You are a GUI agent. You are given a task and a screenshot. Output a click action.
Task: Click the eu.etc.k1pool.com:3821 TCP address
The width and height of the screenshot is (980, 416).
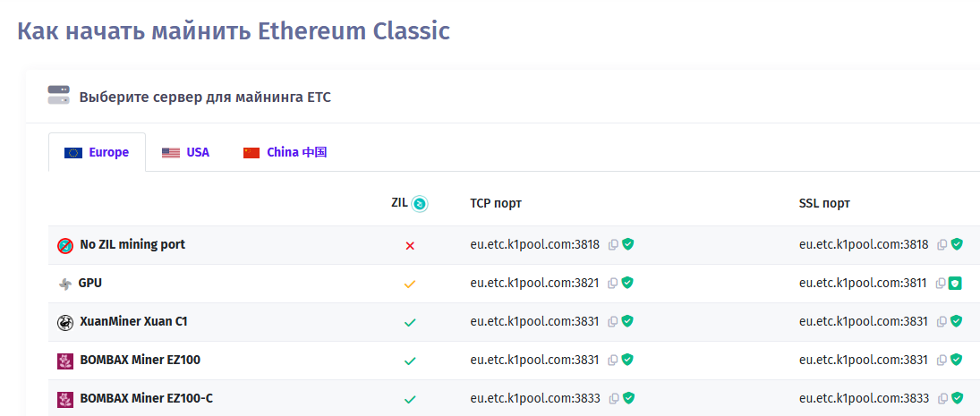[534, 283]
